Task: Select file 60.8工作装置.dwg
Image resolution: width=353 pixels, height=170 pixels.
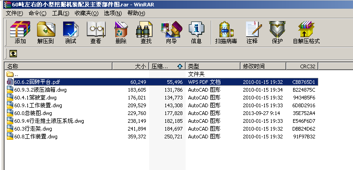Action: click(36, 137)
